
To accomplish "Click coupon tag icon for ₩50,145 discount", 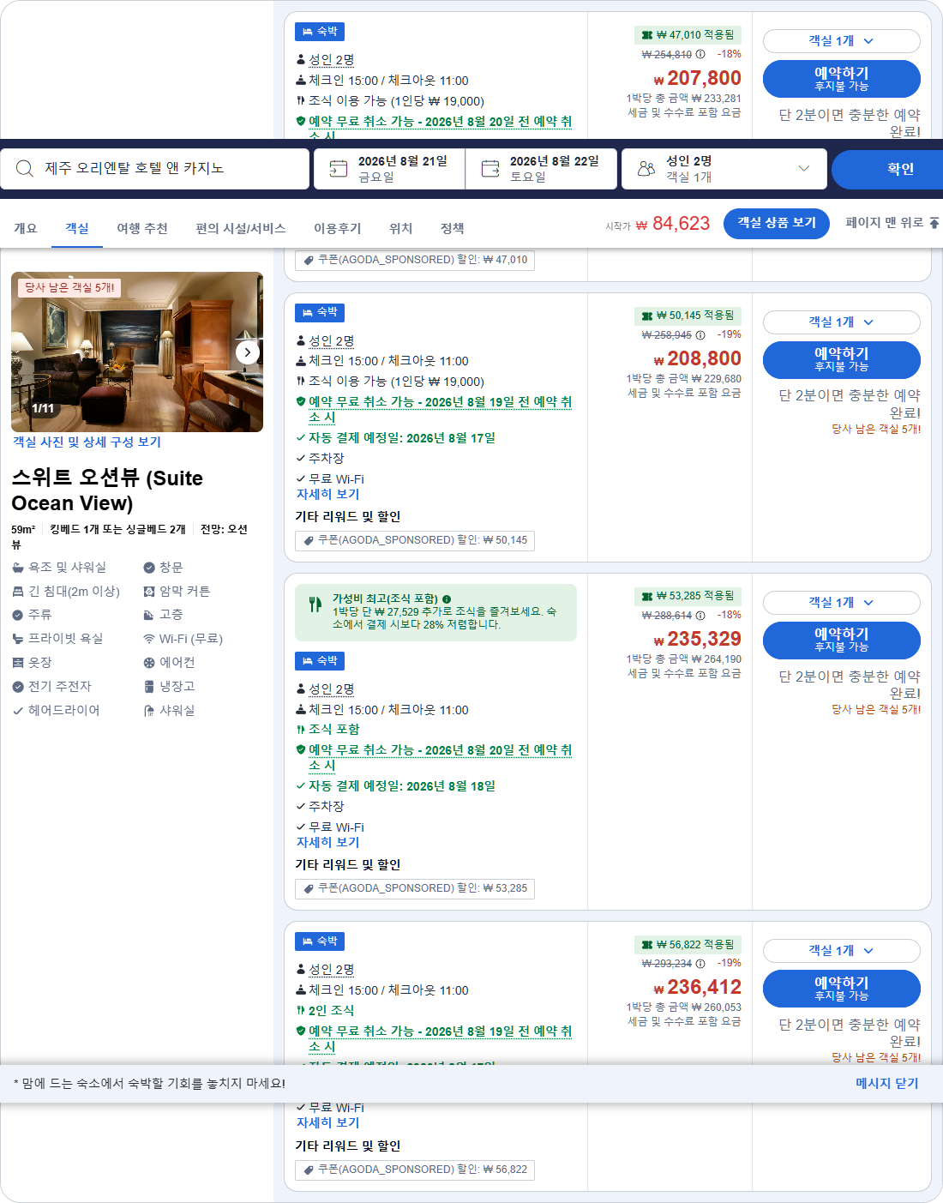I will pos(309,540).
